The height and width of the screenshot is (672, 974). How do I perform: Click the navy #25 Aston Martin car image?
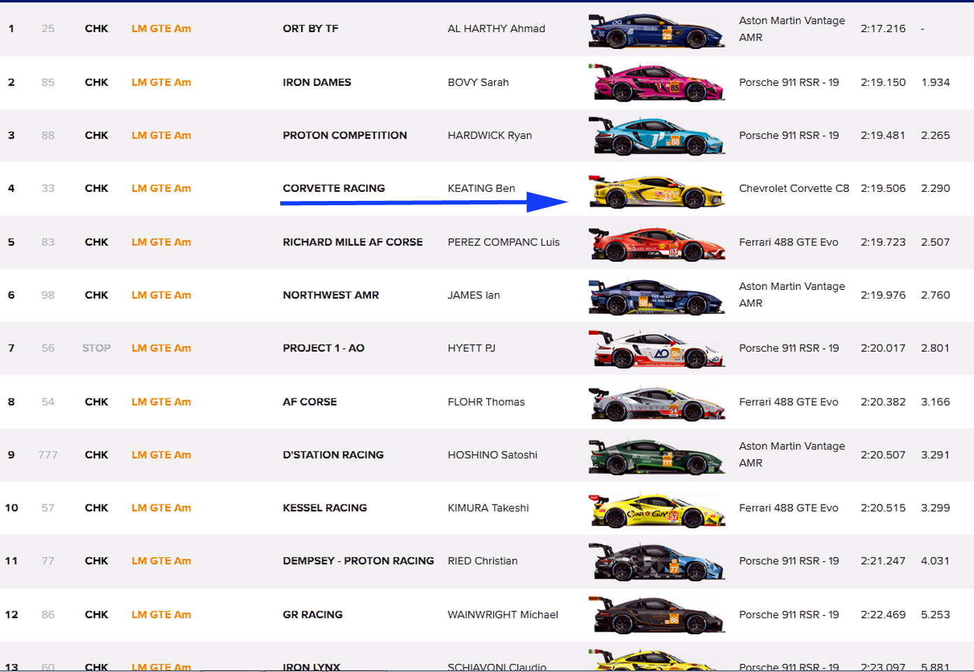click(656, 31)
